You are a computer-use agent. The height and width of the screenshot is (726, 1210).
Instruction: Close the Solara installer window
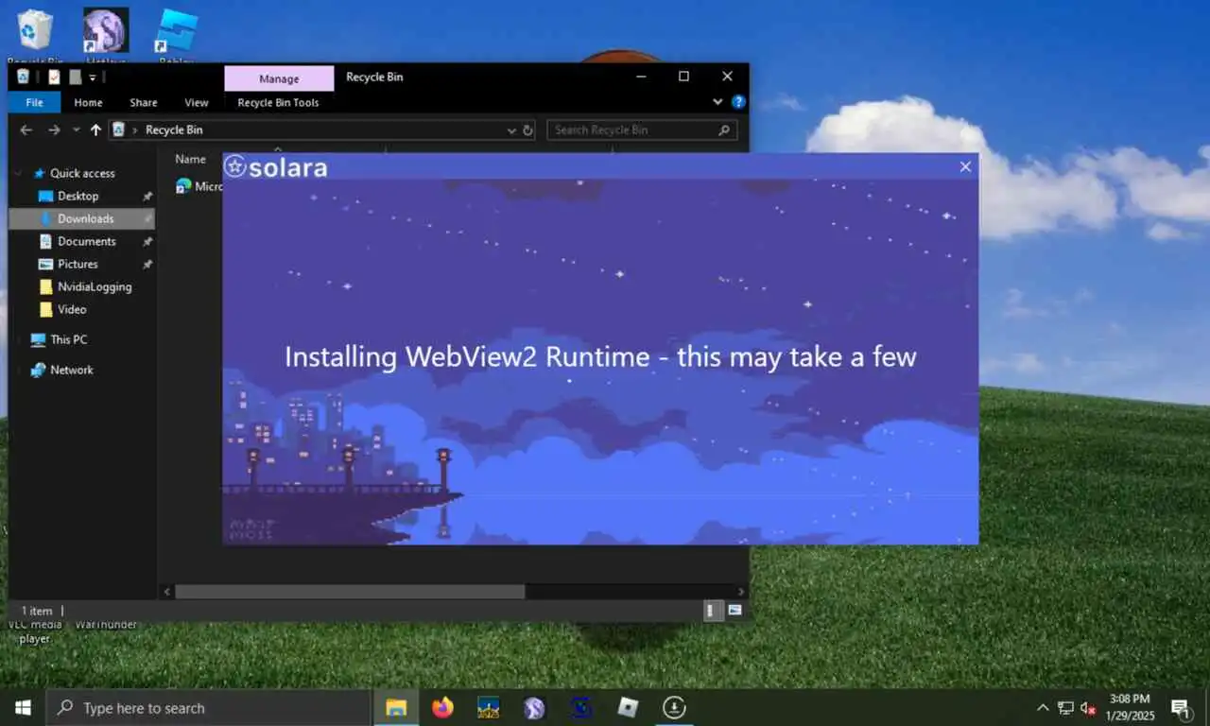pos(965,166)
